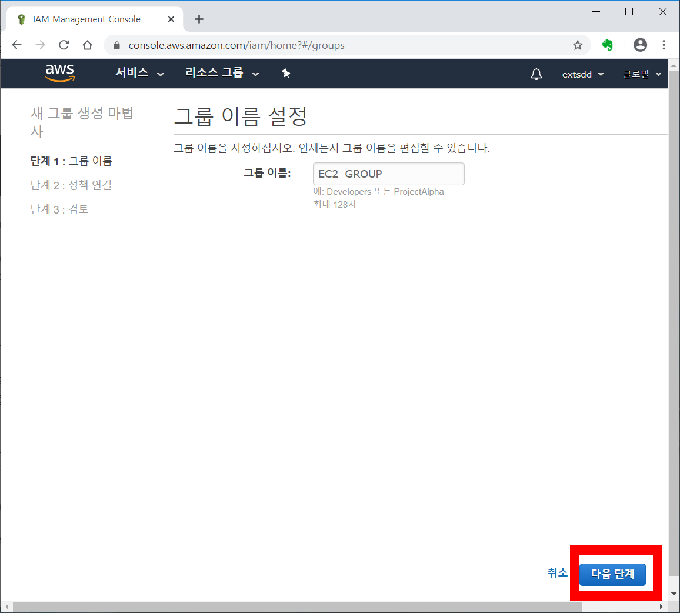Click the browser forward arrow

click(41, 45)
